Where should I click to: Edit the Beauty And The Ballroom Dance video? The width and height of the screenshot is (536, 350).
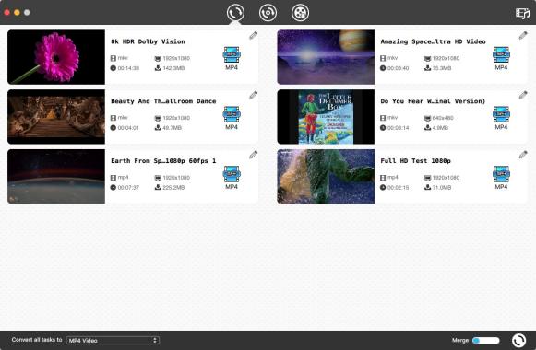tap(253, 95)
